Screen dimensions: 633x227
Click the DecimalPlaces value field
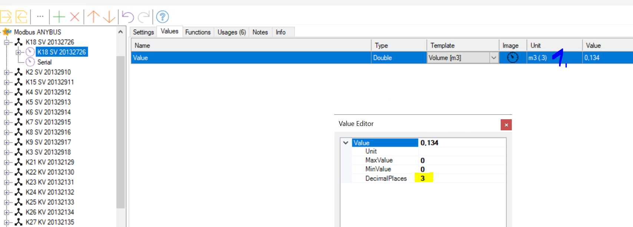pos(461,178)
